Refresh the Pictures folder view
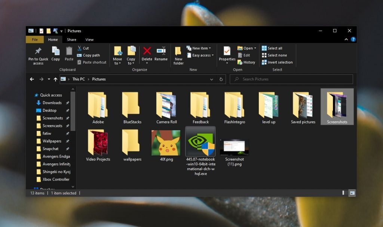383x227 pixels. [x=221, y=79]
